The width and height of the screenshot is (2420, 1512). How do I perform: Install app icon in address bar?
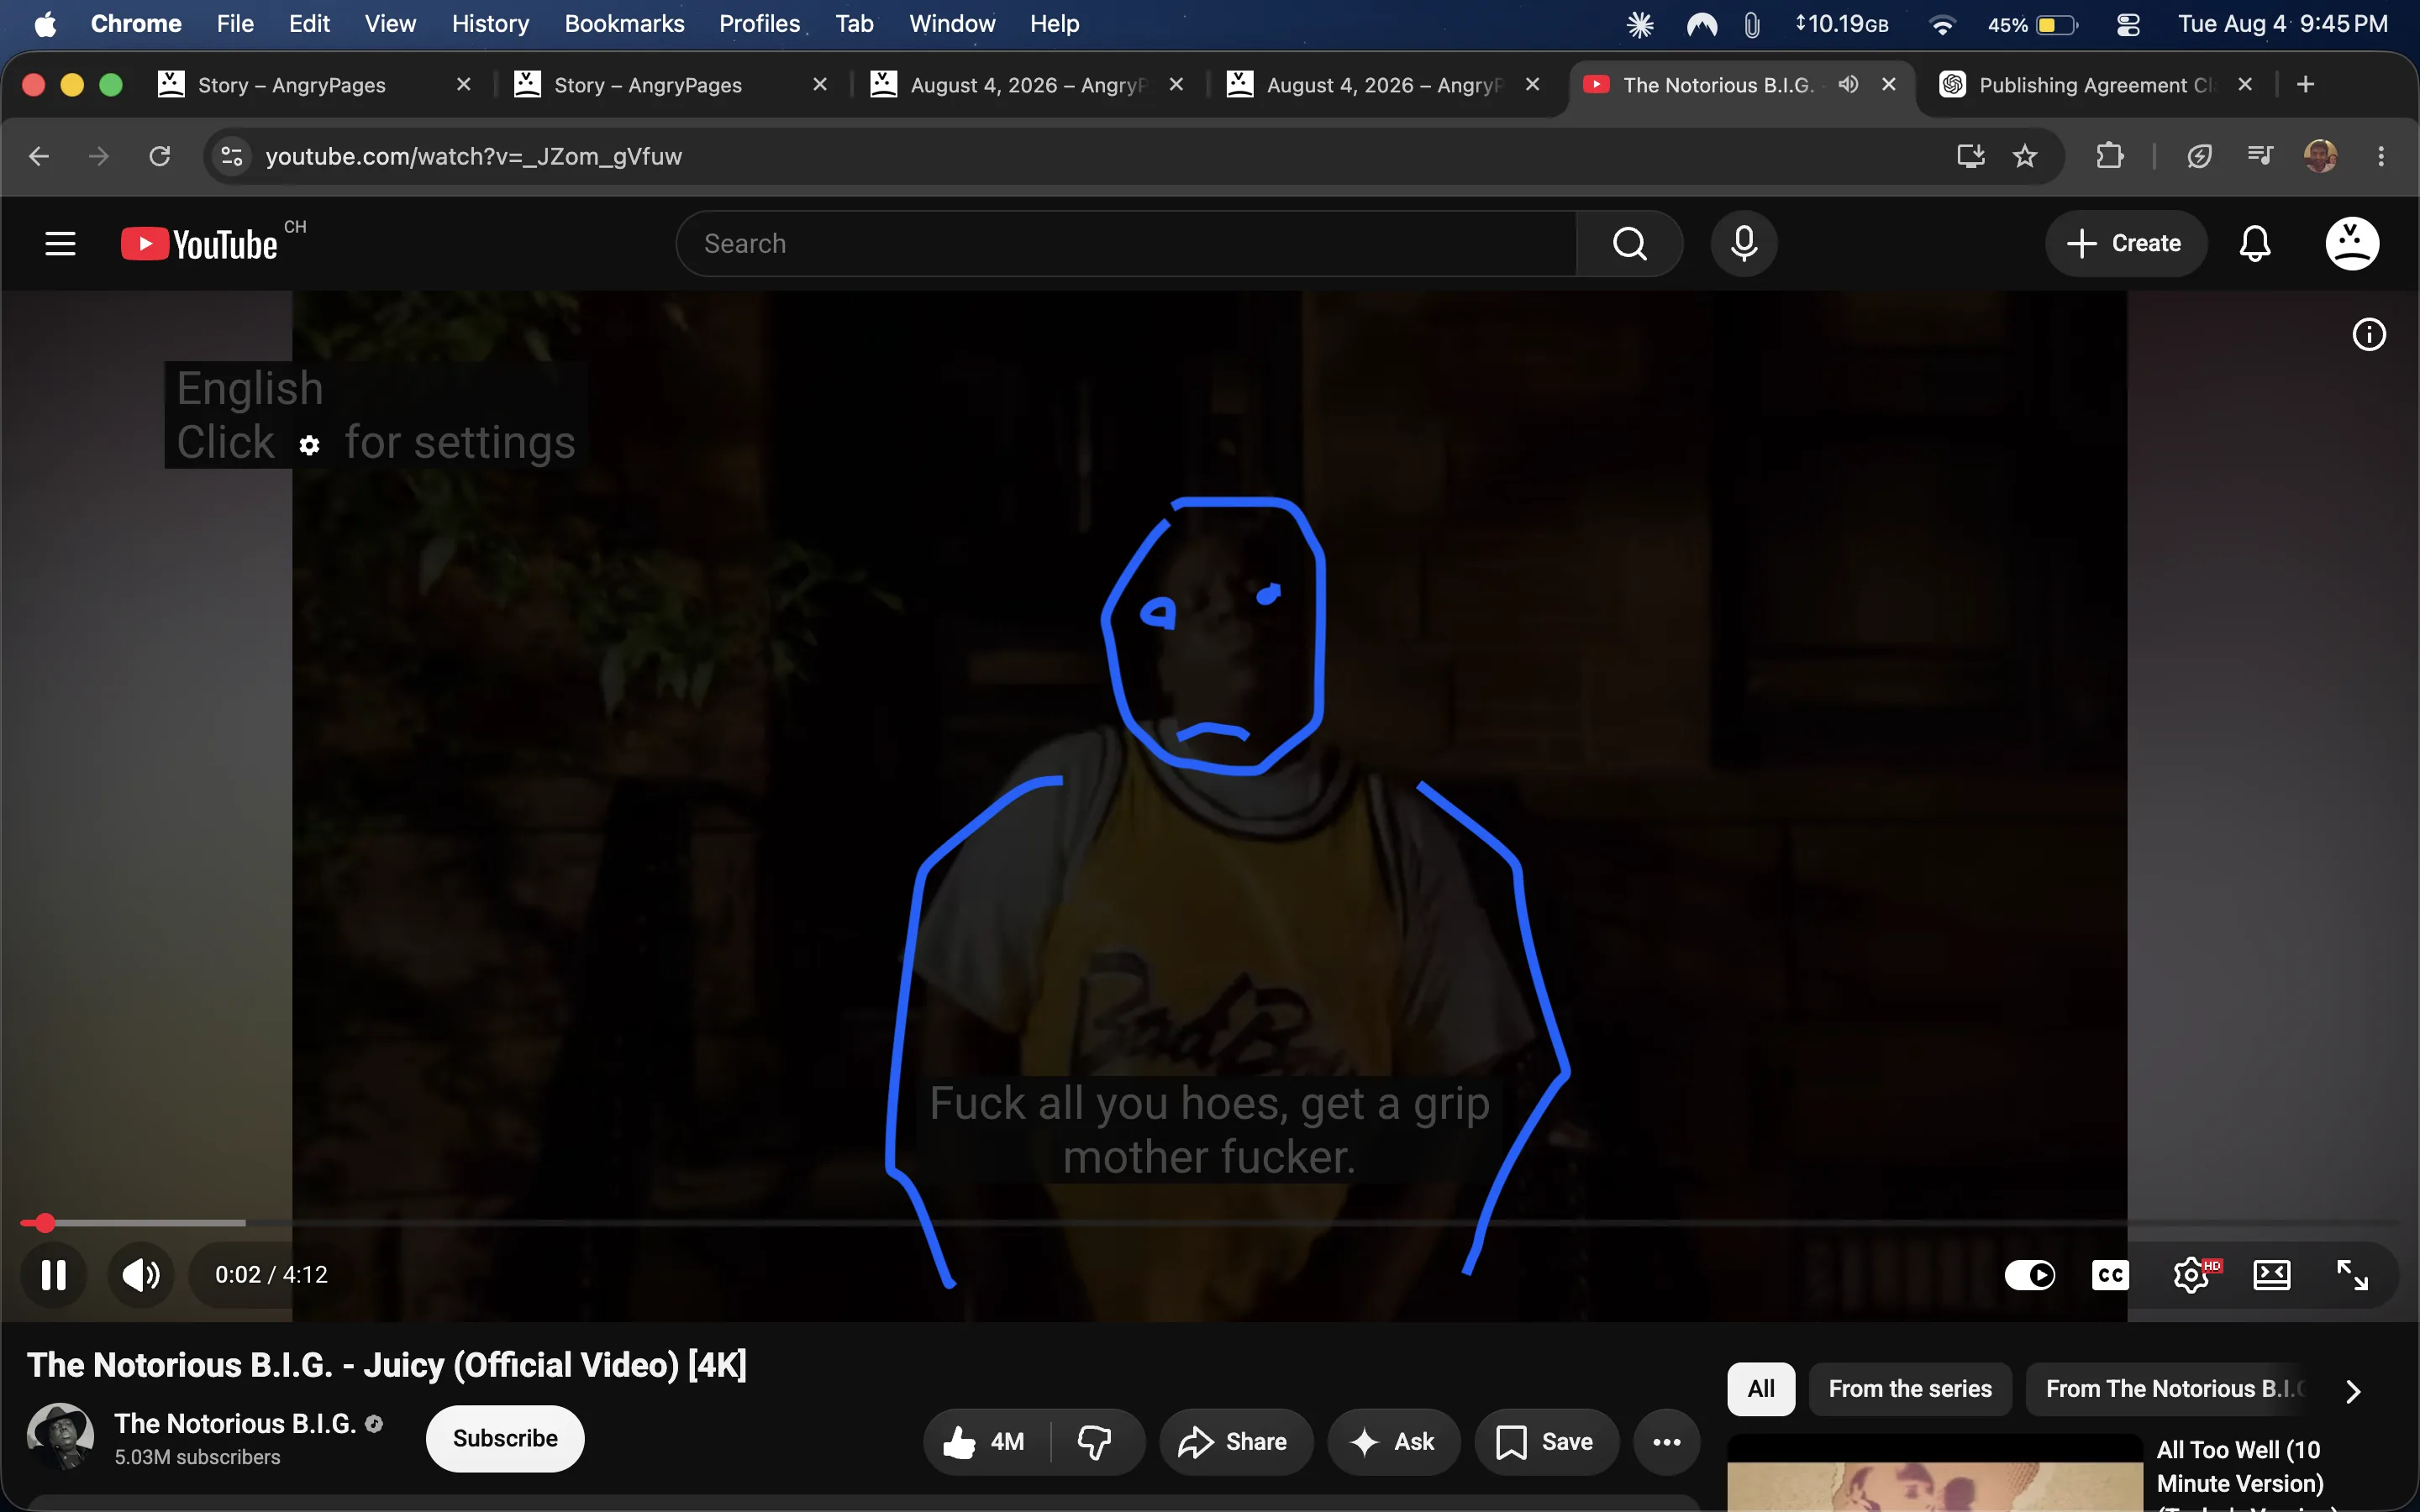(x=1970, y=156)
